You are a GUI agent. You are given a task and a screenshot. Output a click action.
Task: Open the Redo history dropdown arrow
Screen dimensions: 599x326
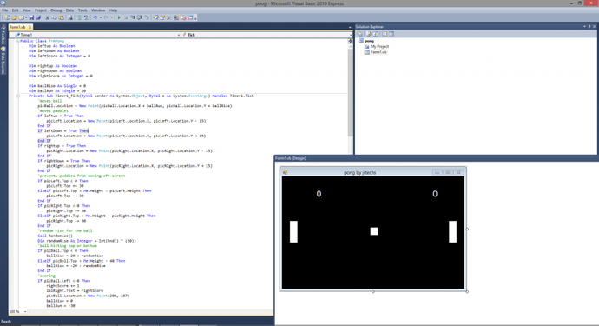coord(111,17)
